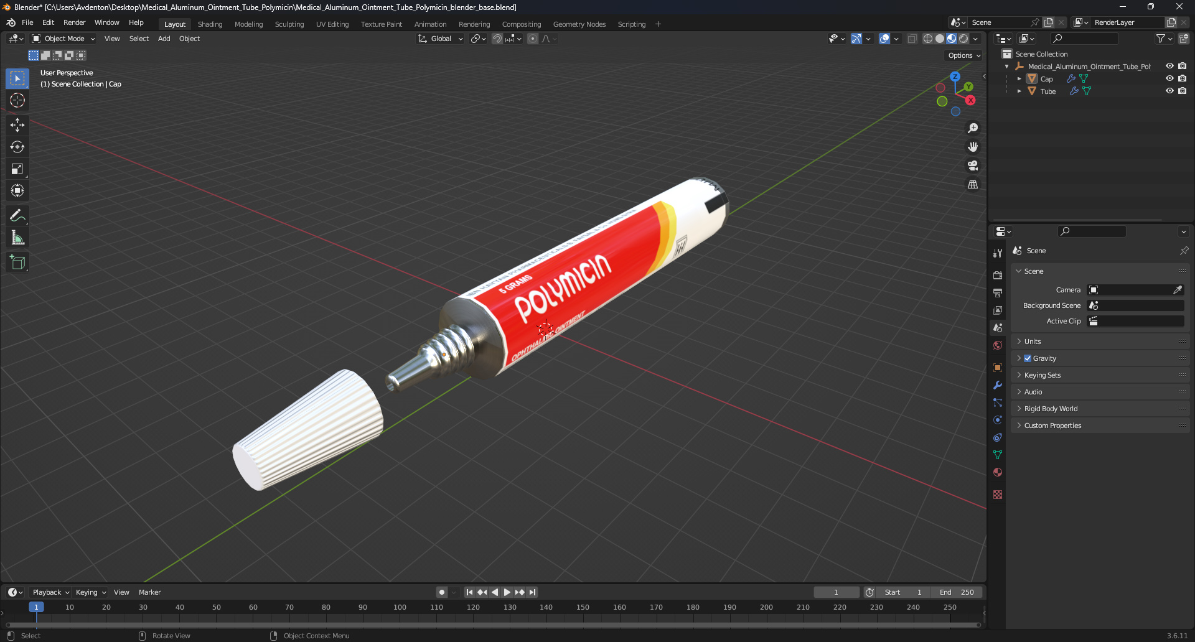Hide the Medical_Aluminum_Ointment_Tube collection
This screenshot has height=642, width=1195.
click(x=1169, y=66)
